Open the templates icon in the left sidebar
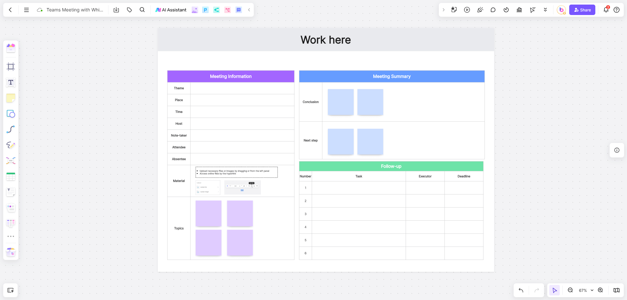 coord(11,48)
